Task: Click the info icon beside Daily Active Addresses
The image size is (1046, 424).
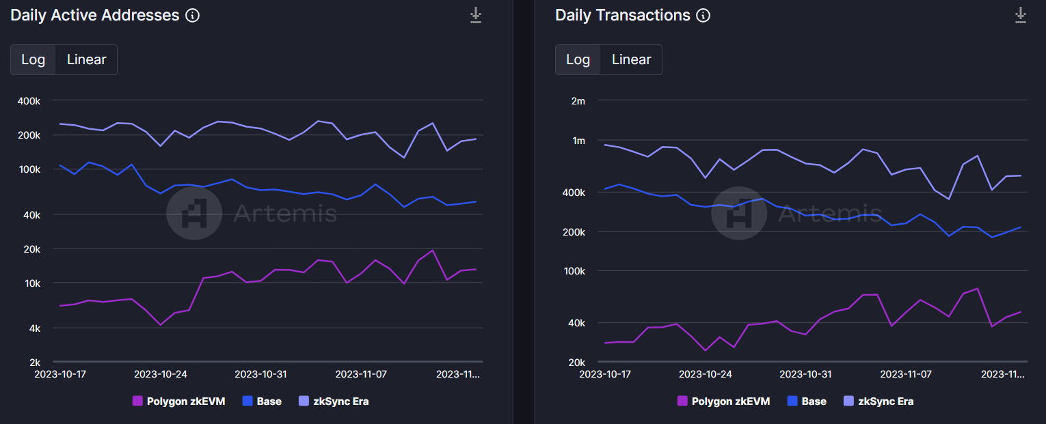Action: (193, 16)
